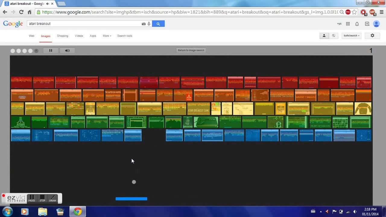
Task: Click the Google logo
Action: pos(13,24)
